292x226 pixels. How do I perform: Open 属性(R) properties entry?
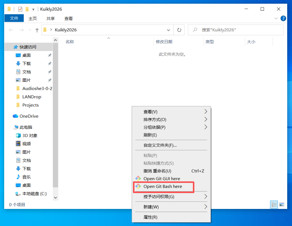tap(171, 217)
